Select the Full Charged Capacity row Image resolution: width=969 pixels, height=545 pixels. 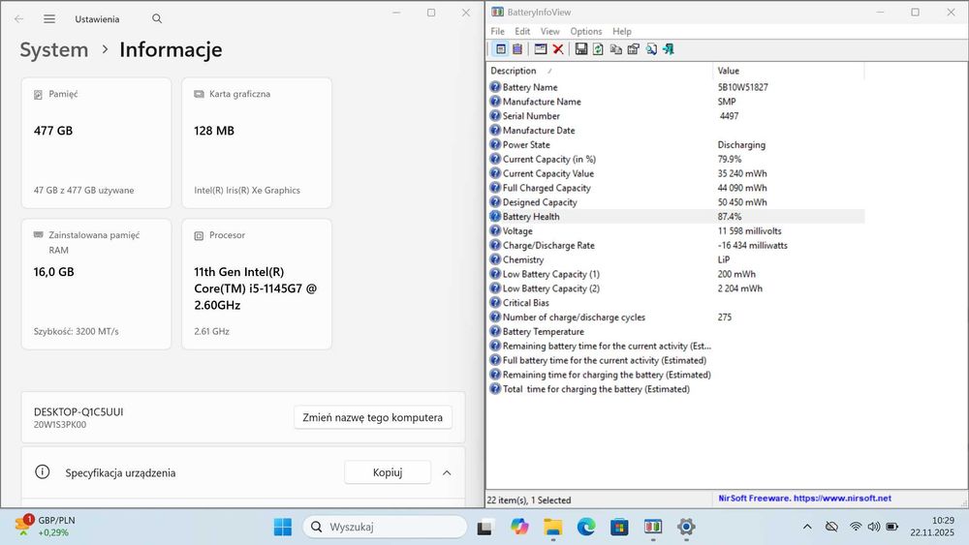click(x=676, y=188)
